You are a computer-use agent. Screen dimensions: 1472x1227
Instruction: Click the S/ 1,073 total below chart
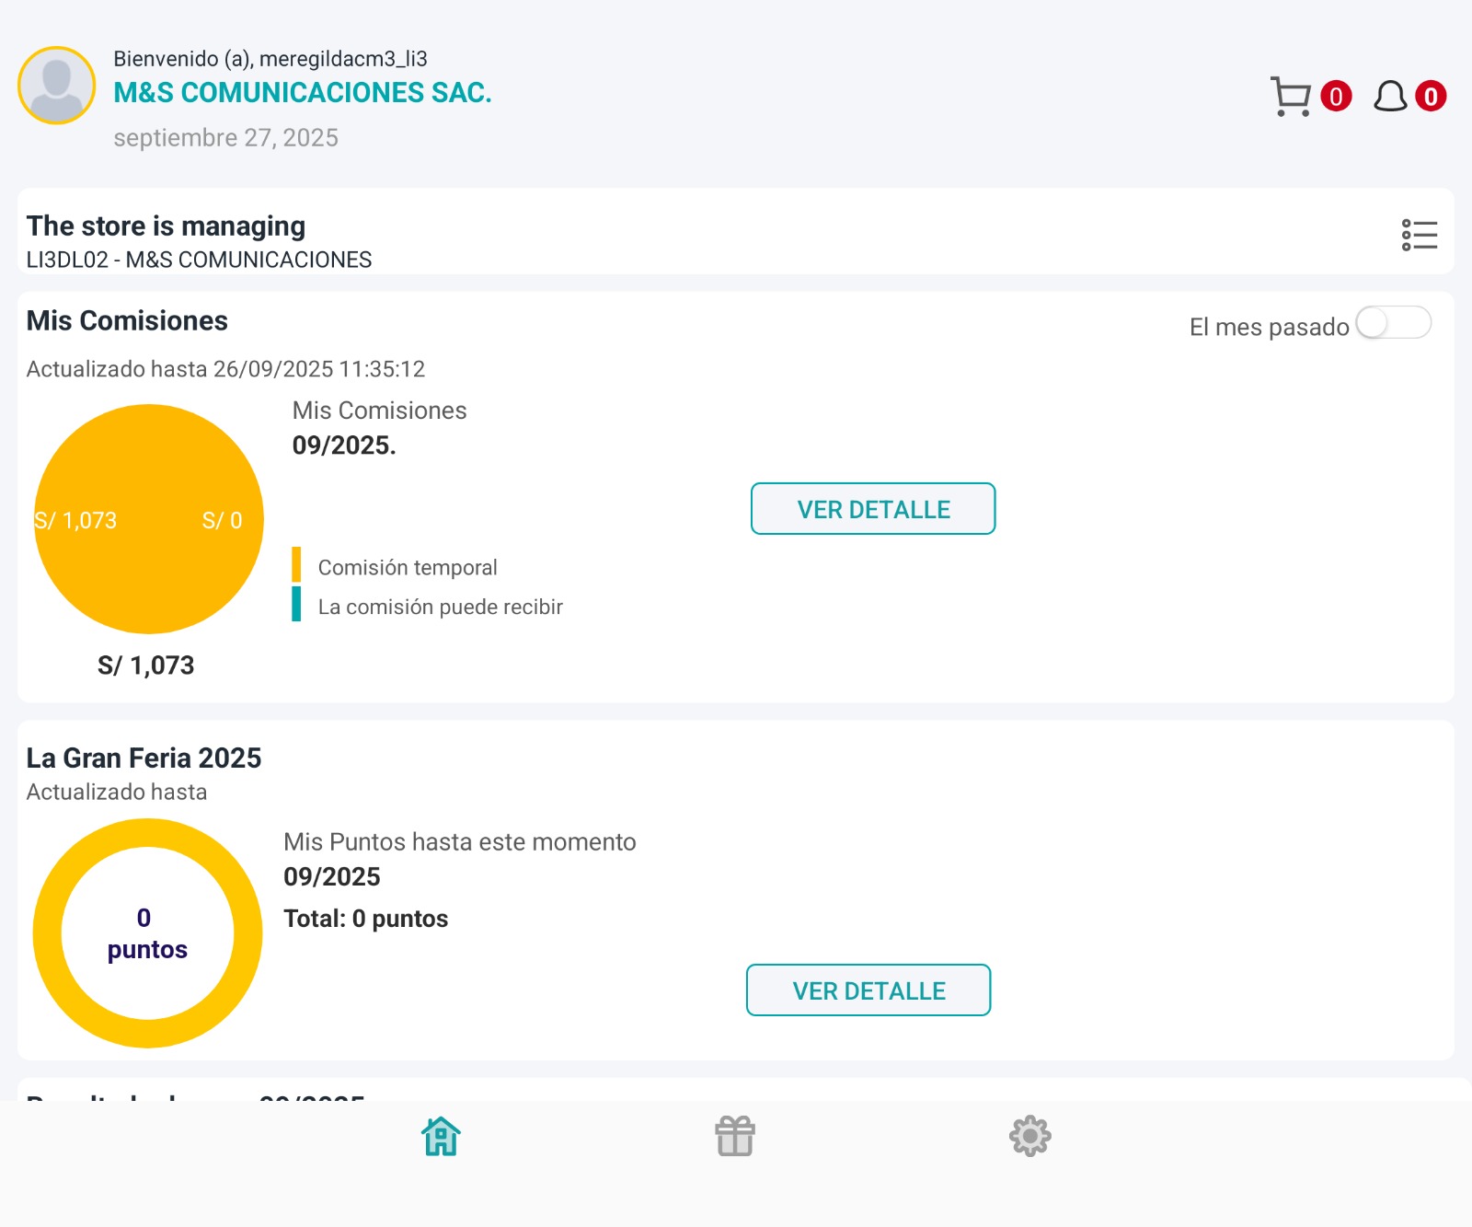tap(146, 666)
